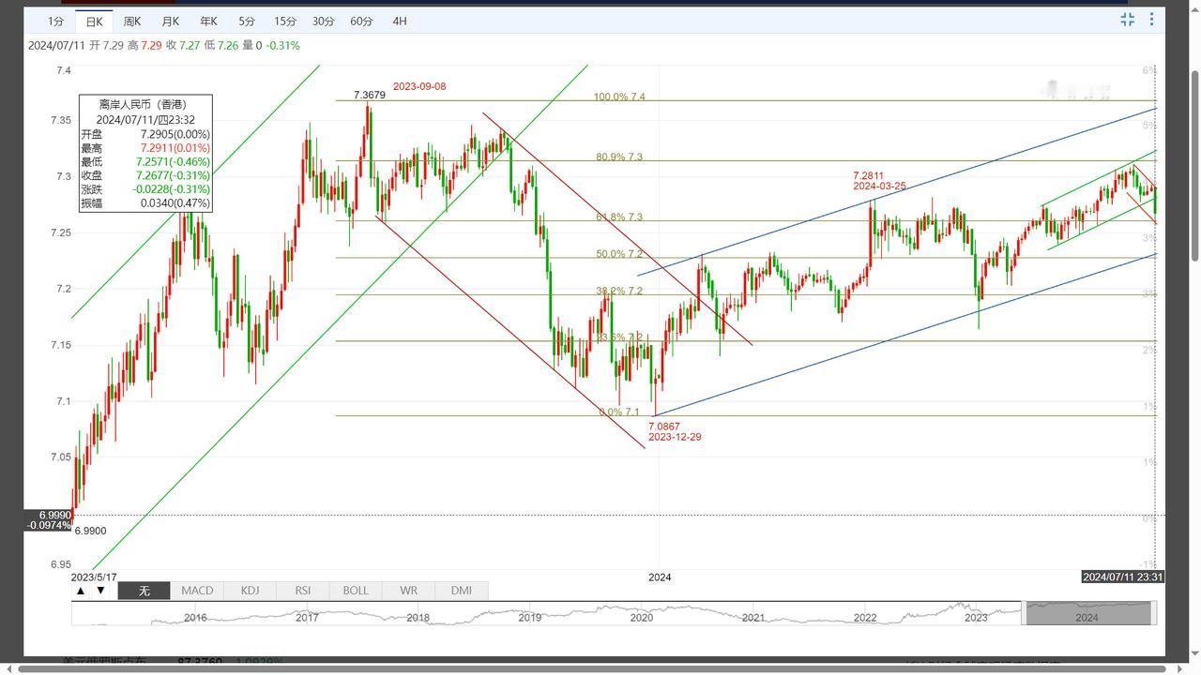Show the BOLL indicator

point(356,591)
